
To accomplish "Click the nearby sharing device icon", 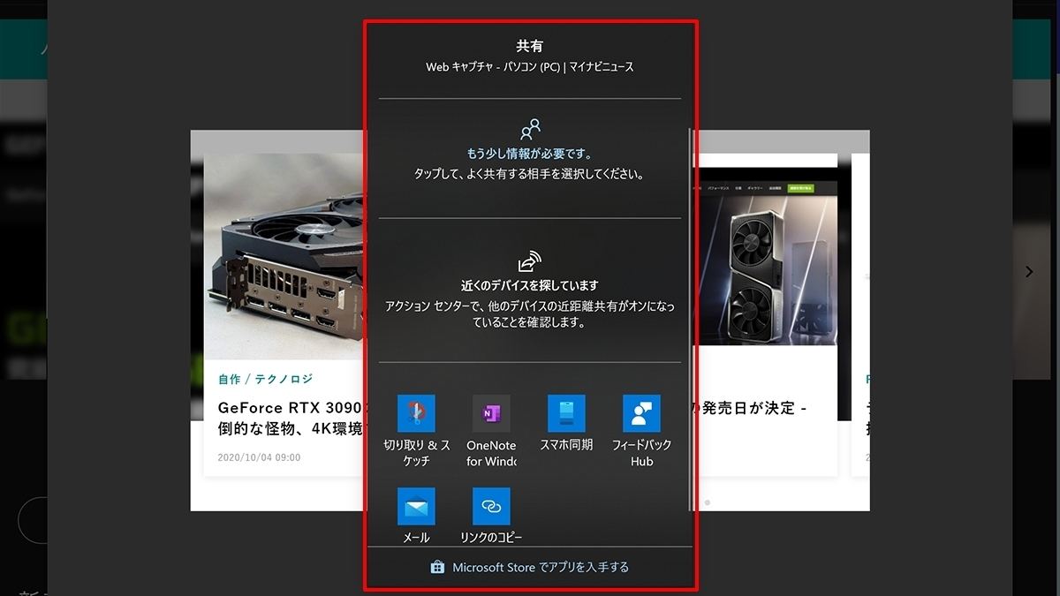I will click(530, 261).
